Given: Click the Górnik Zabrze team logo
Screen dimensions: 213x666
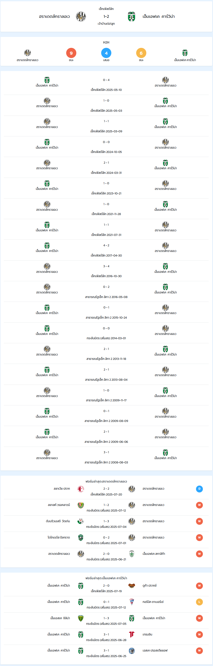Looking at the screenshot, I should coord(132,602).
